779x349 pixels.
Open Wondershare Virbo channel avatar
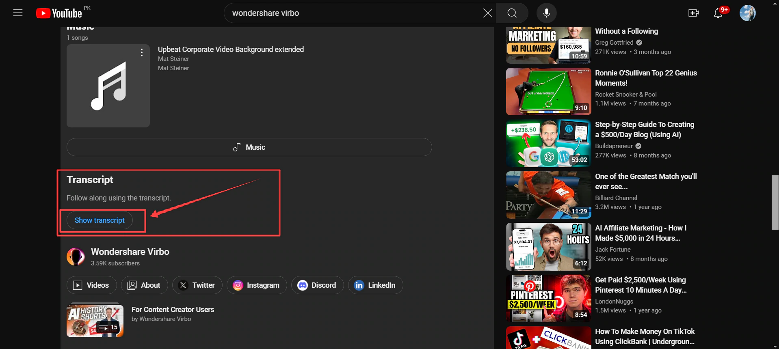click(76, 256)
